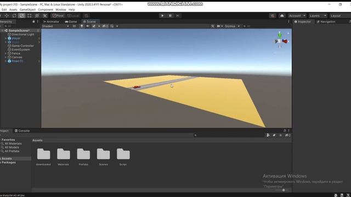Open the Materials folder
This screenshot has height=197, width=351.
pyautogui.click(x=64, y=157)
